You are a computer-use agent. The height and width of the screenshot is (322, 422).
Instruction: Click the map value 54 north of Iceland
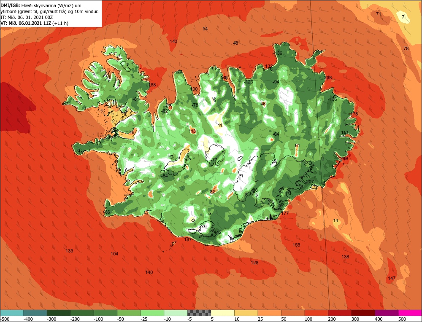click(205, 29)
